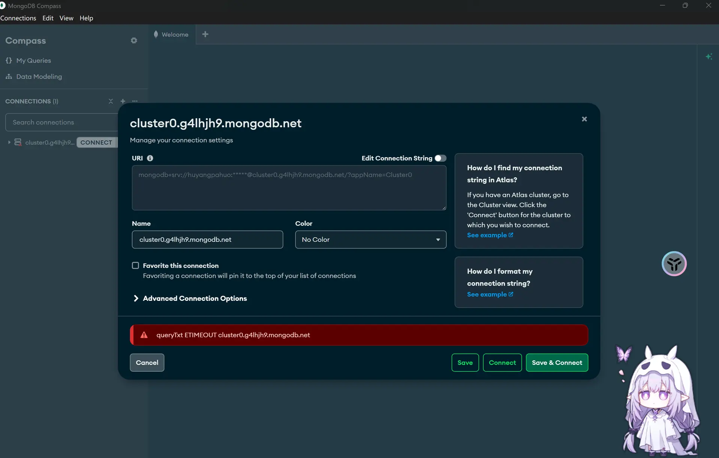This screenshot has height=458, width=719.
Task: Add new connection plus icon in sidebar
Action: pos(122,101)
